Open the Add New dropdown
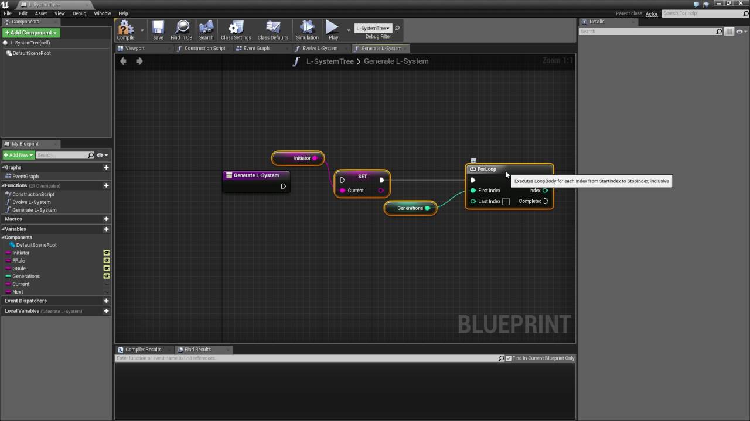The height and width of the screenshot is (421, 750). [x=18, y=155]
